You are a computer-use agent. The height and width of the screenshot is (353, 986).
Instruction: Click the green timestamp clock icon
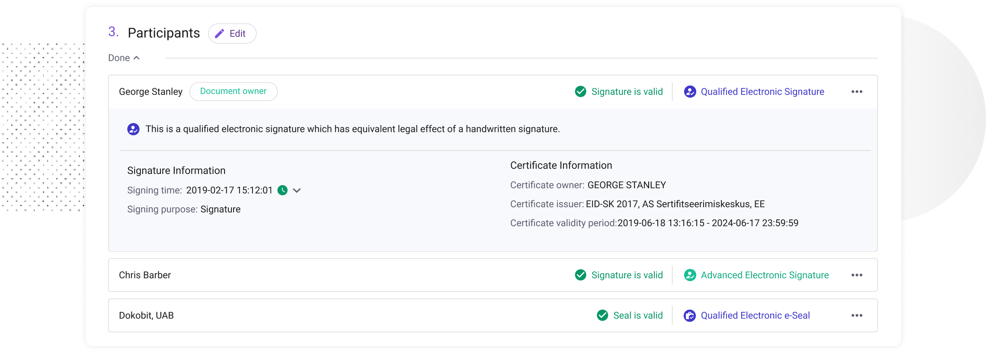click(x=282, y=190)
